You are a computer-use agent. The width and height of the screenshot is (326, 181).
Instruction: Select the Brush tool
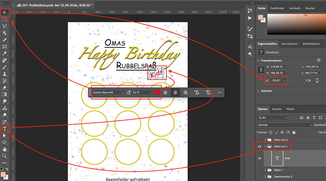pos(5,67)
